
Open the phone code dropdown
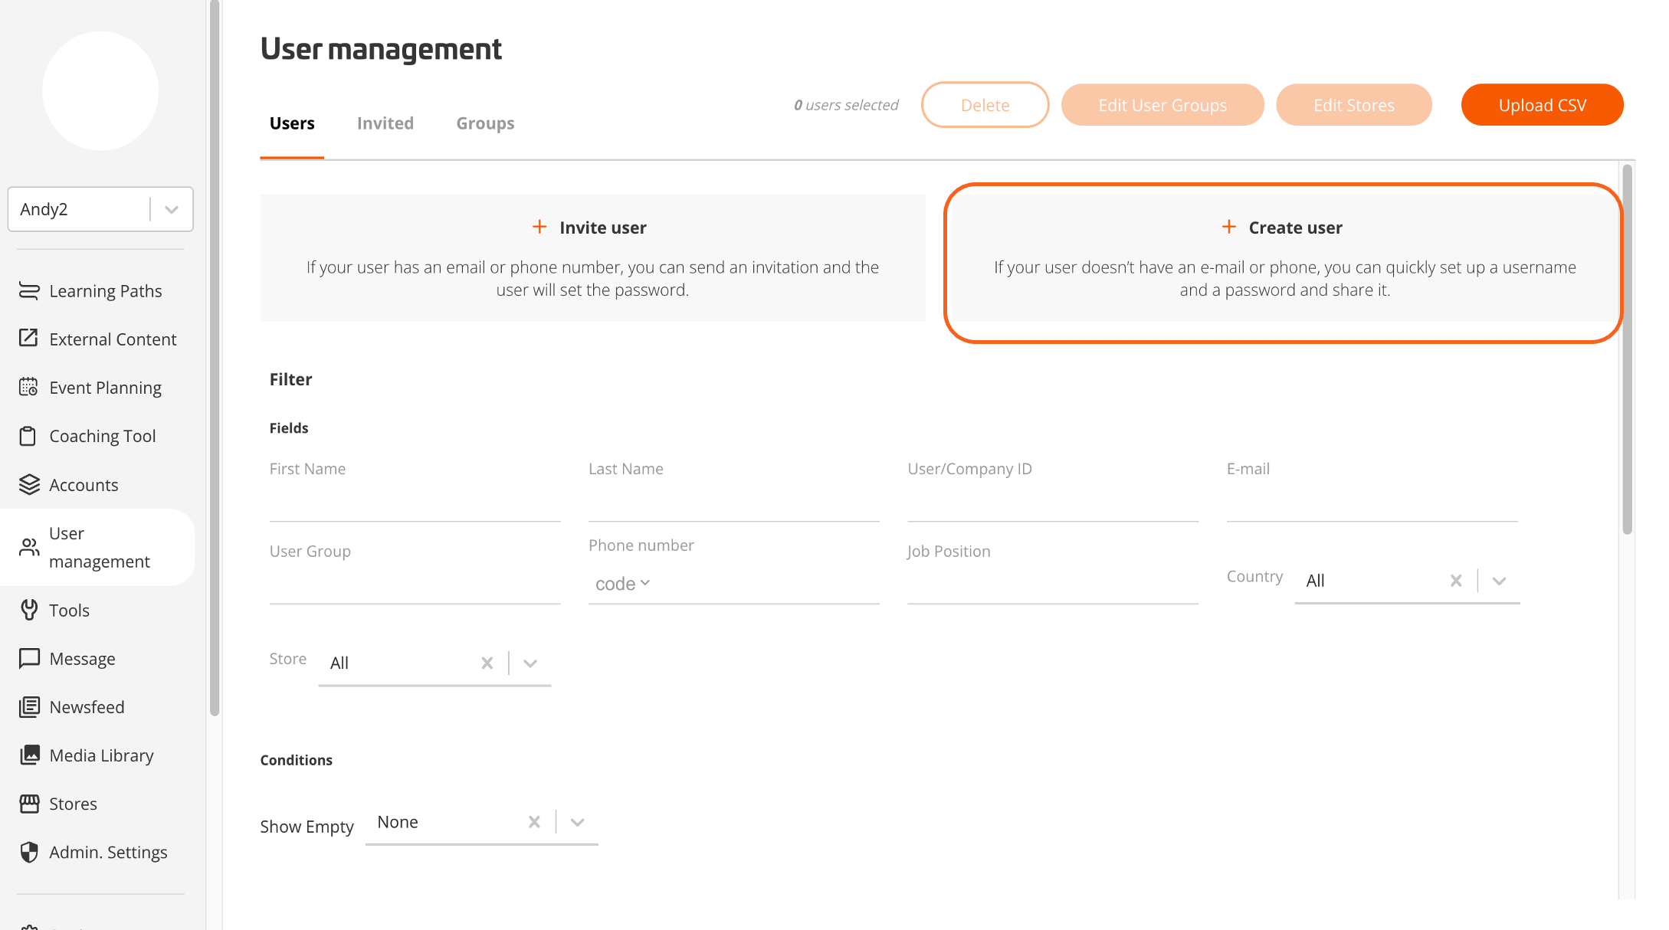[622, 584]
